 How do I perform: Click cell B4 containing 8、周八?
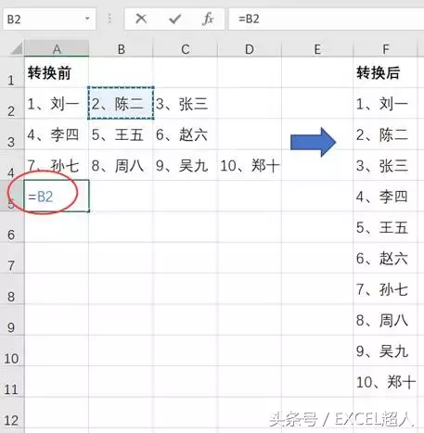coord(121,165)
